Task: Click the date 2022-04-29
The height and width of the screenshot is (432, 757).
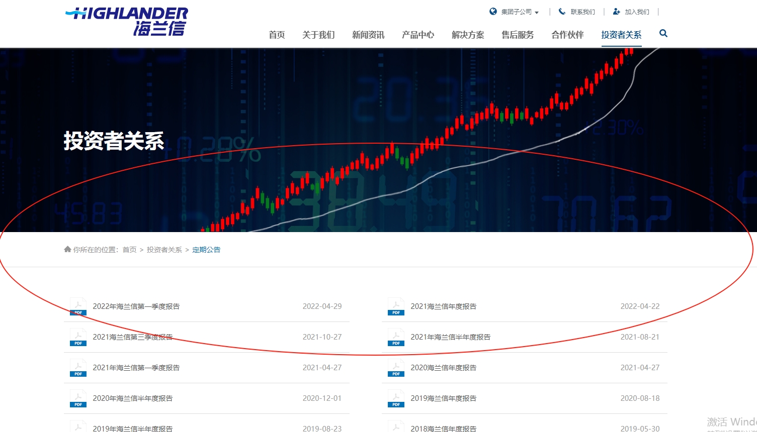Action: [322, 306]
